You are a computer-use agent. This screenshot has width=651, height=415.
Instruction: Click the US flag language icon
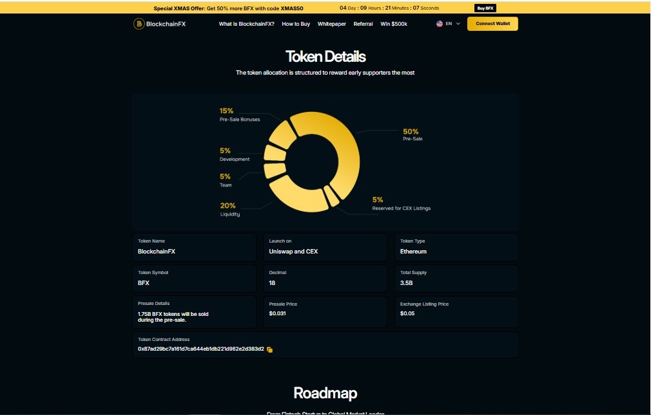[x=440, y=23]
